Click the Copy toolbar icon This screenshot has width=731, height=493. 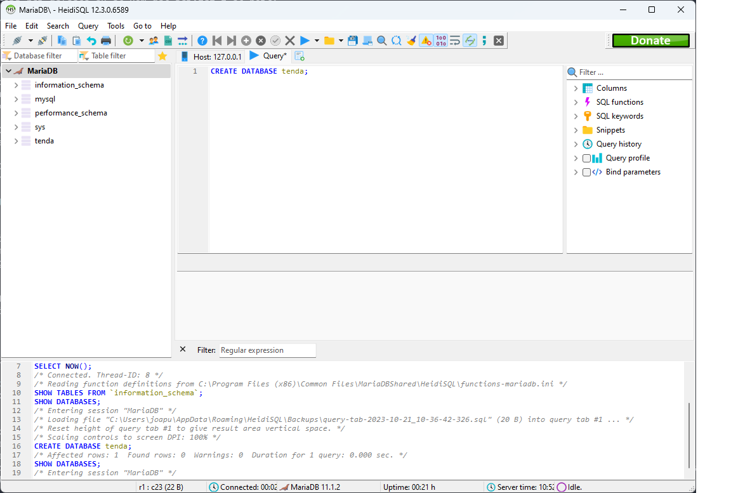[62, 41]
